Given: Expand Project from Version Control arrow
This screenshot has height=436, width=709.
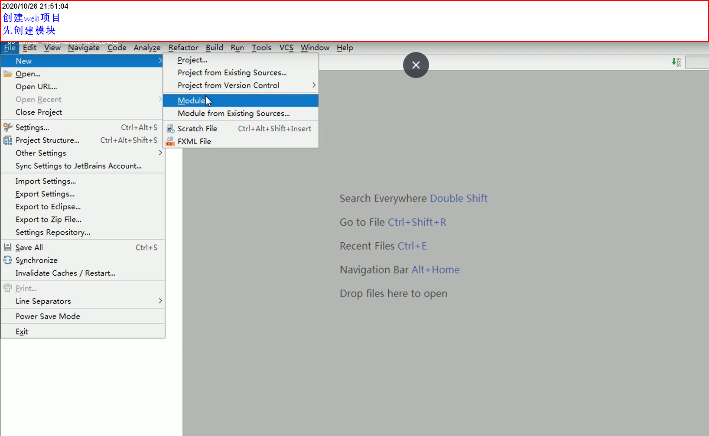Looking at the screenshot, I should coord(314,85).
